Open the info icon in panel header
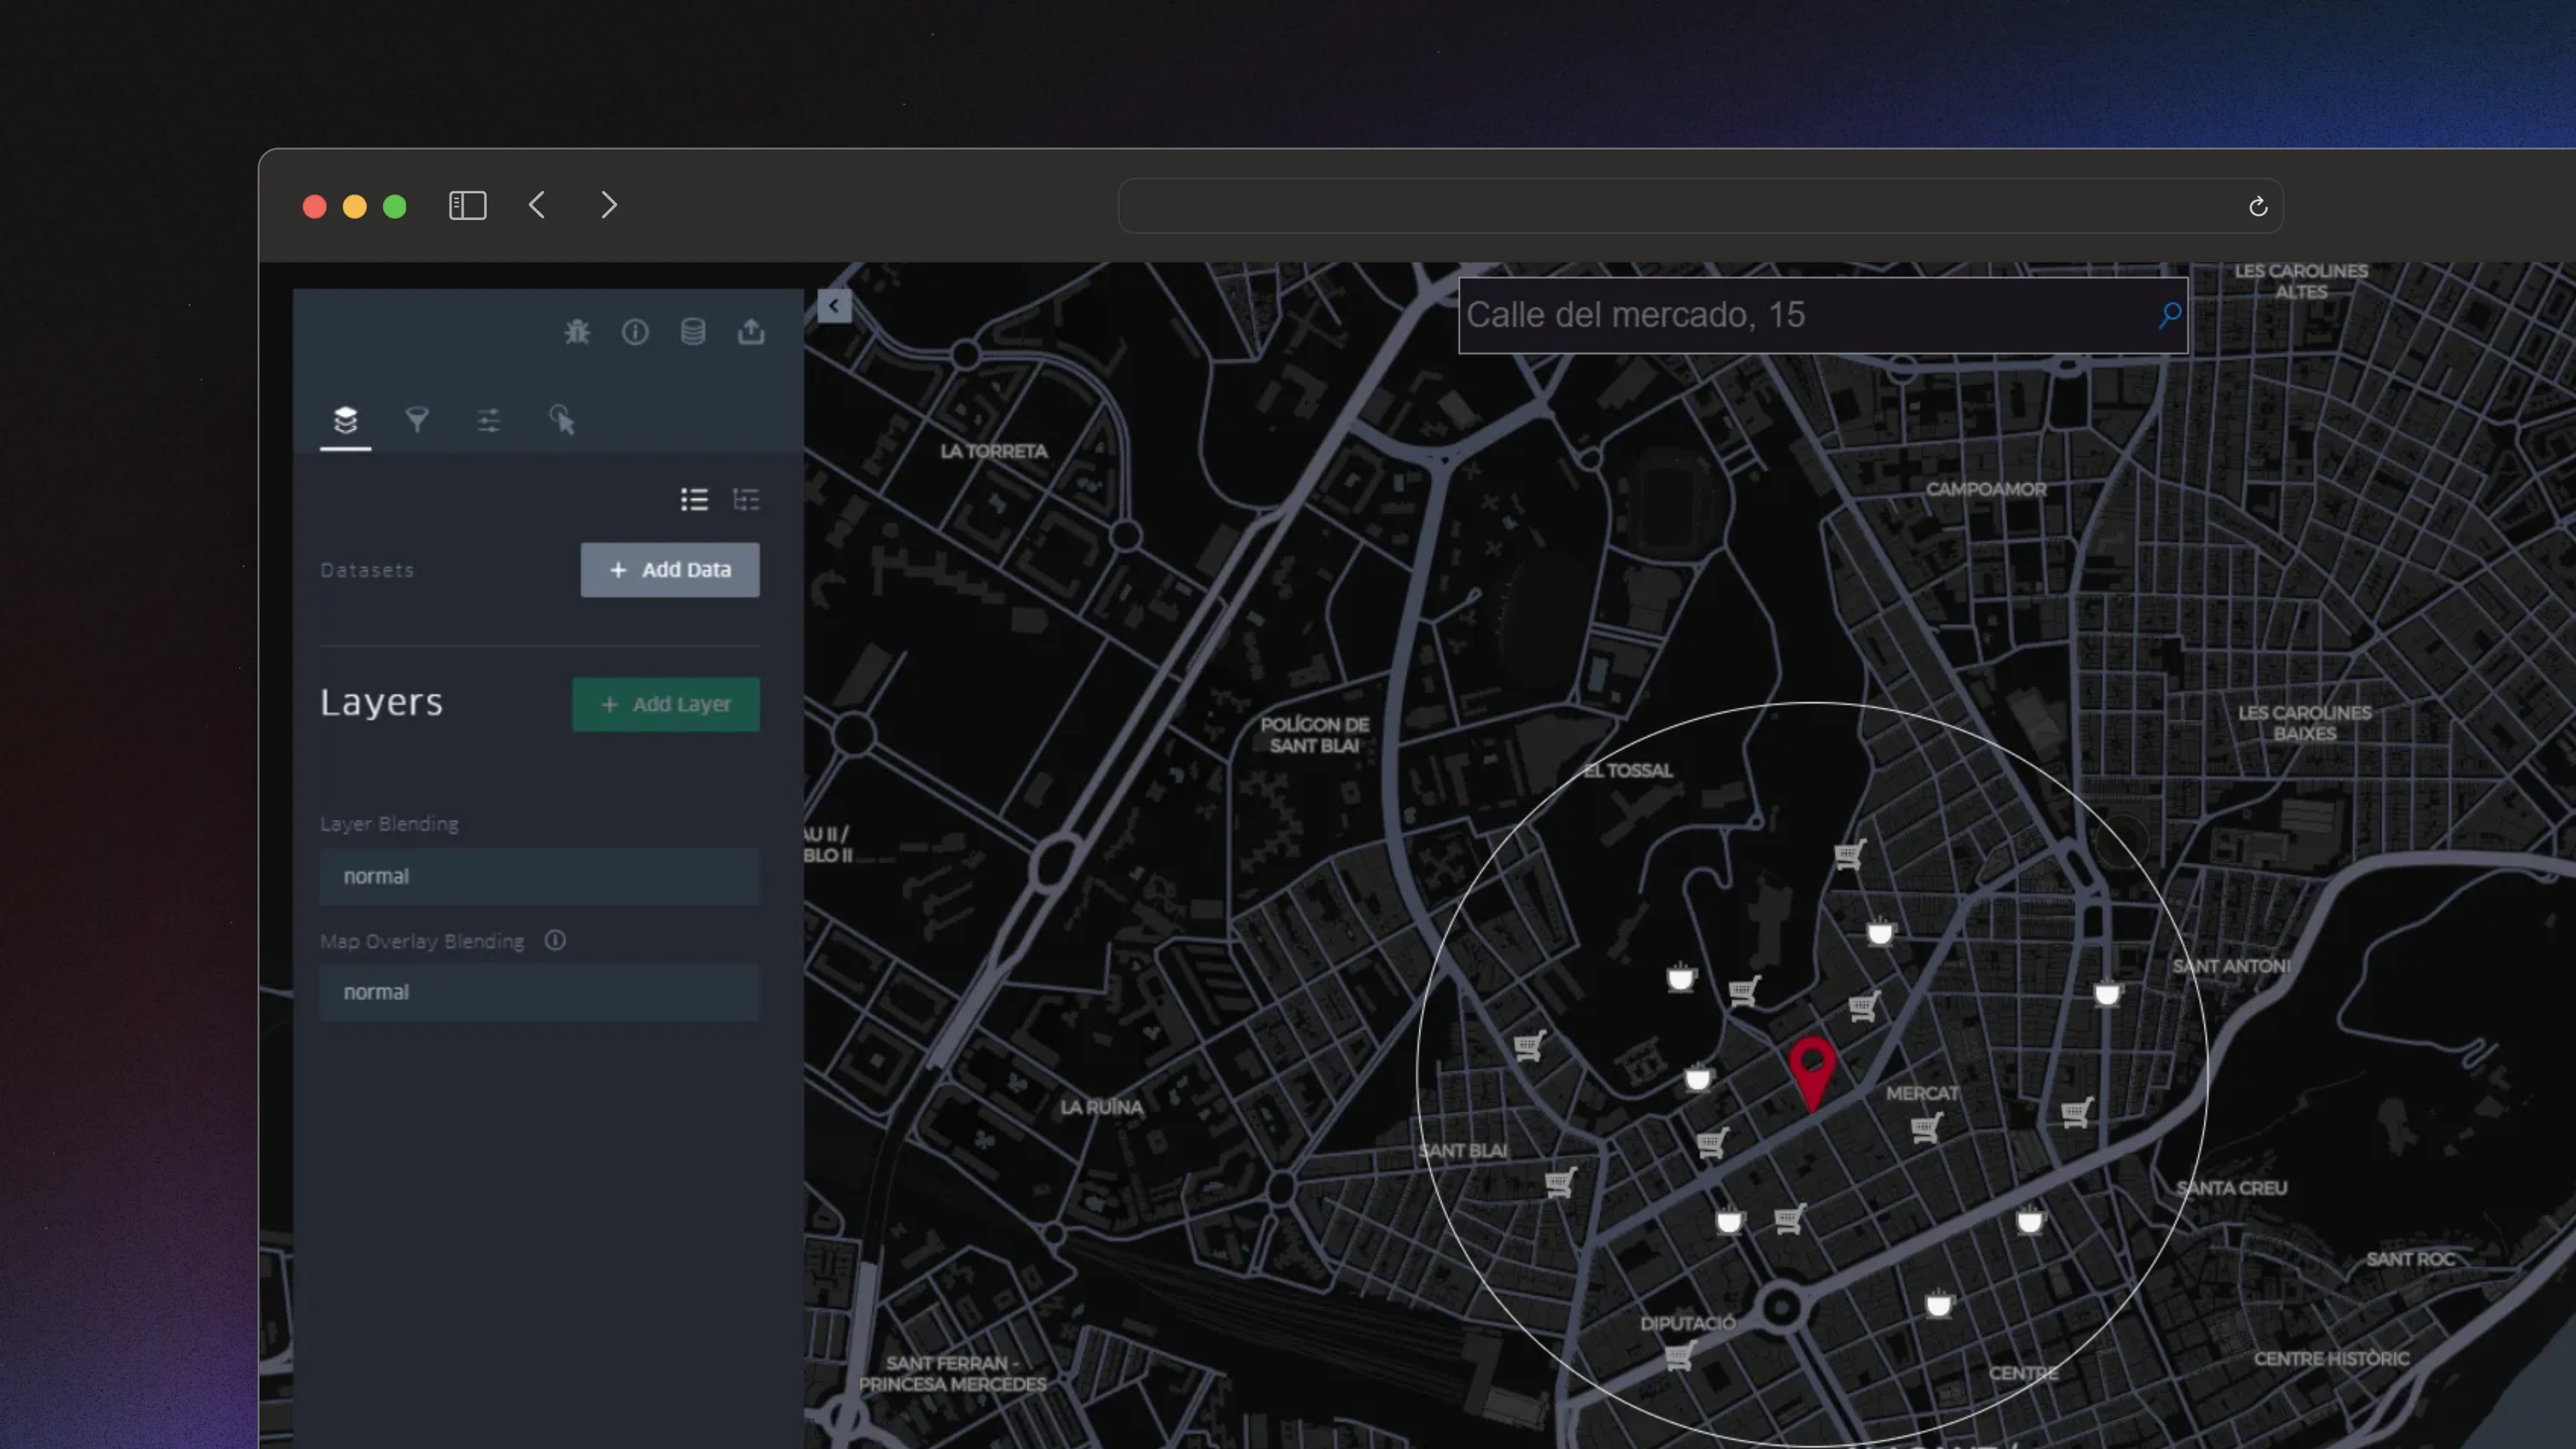 point(635,332)
